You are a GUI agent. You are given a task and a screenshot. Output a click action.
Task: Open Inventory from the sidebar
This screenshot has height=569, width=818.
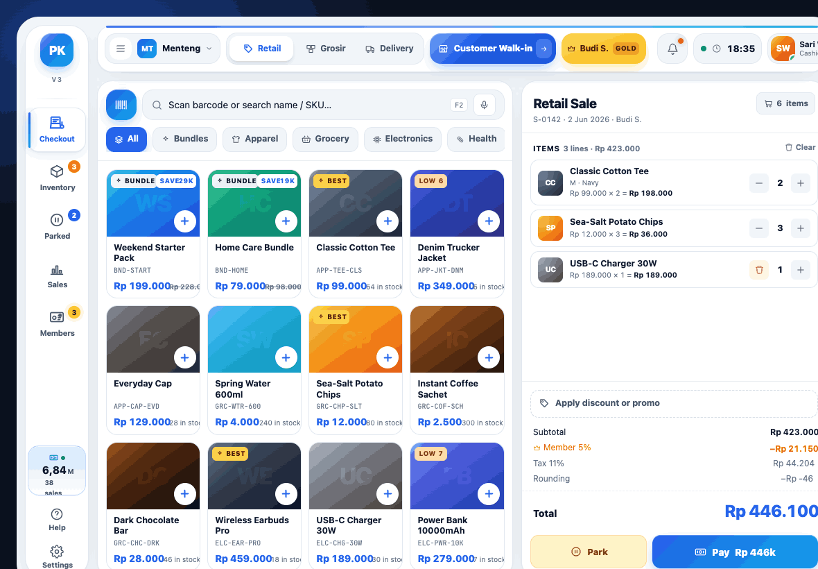(x=57, y=178)
